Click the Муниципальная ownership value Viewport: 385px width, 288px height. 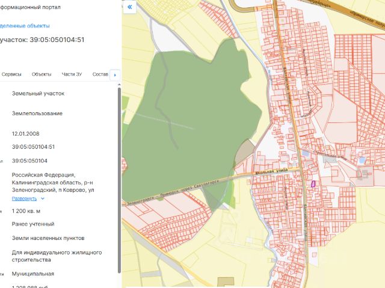[x=33, y=274]
